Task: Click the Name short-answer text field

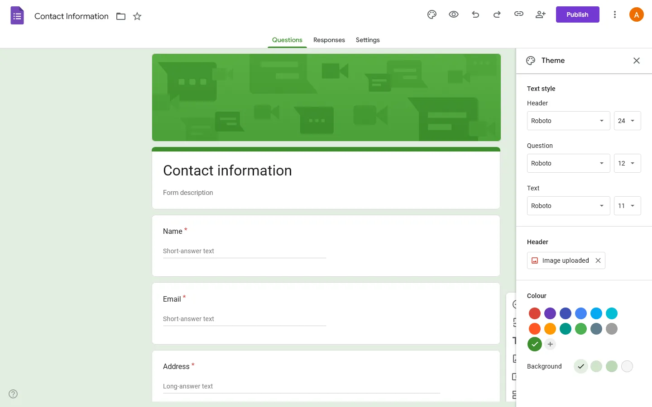Action: [244, 251]
